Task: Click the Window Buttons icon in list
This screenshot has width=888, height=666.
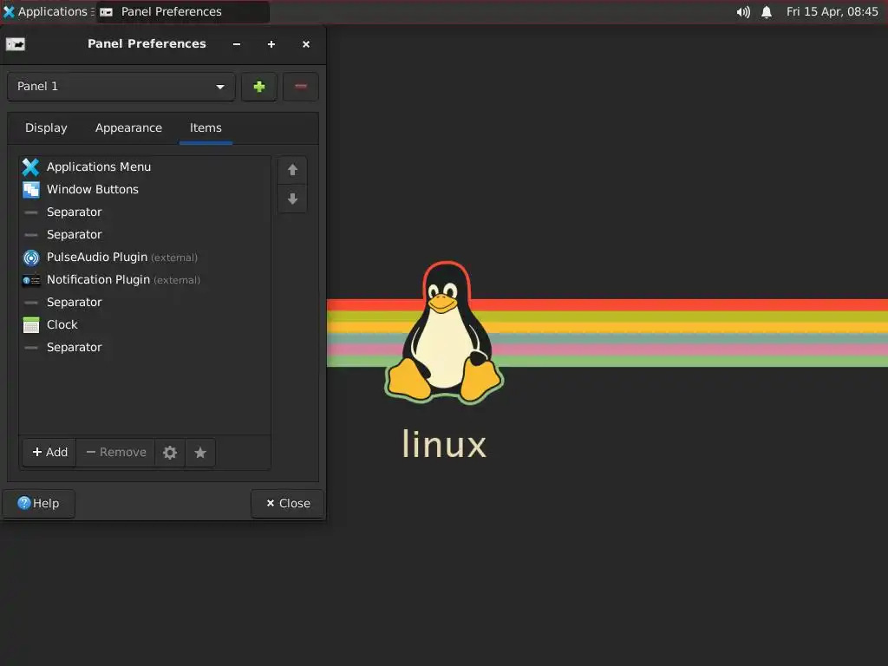Action: 31,190
